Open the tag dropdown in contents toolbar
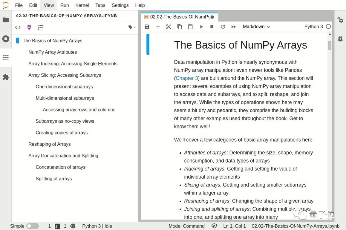Viewport: 346px width, 230px height. [x=132, y=27]
